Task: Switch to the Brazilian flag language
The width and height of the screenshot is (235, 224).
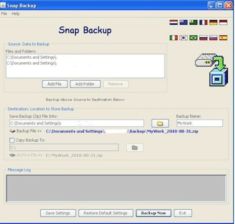Action: coord(193,38)
